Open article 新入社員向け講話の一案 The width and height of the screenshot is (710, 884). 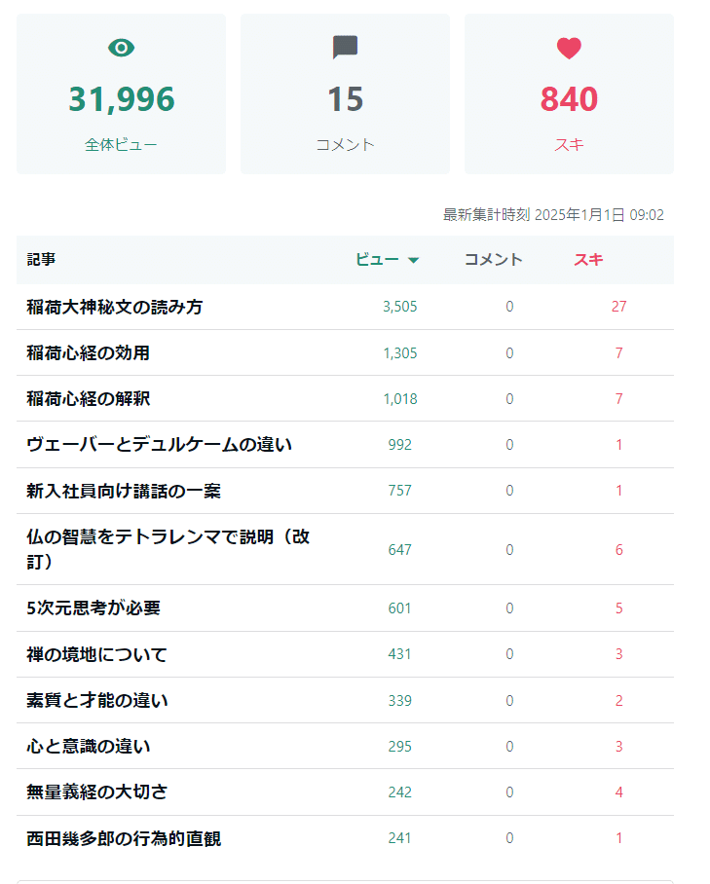click(x=124, y=491)
